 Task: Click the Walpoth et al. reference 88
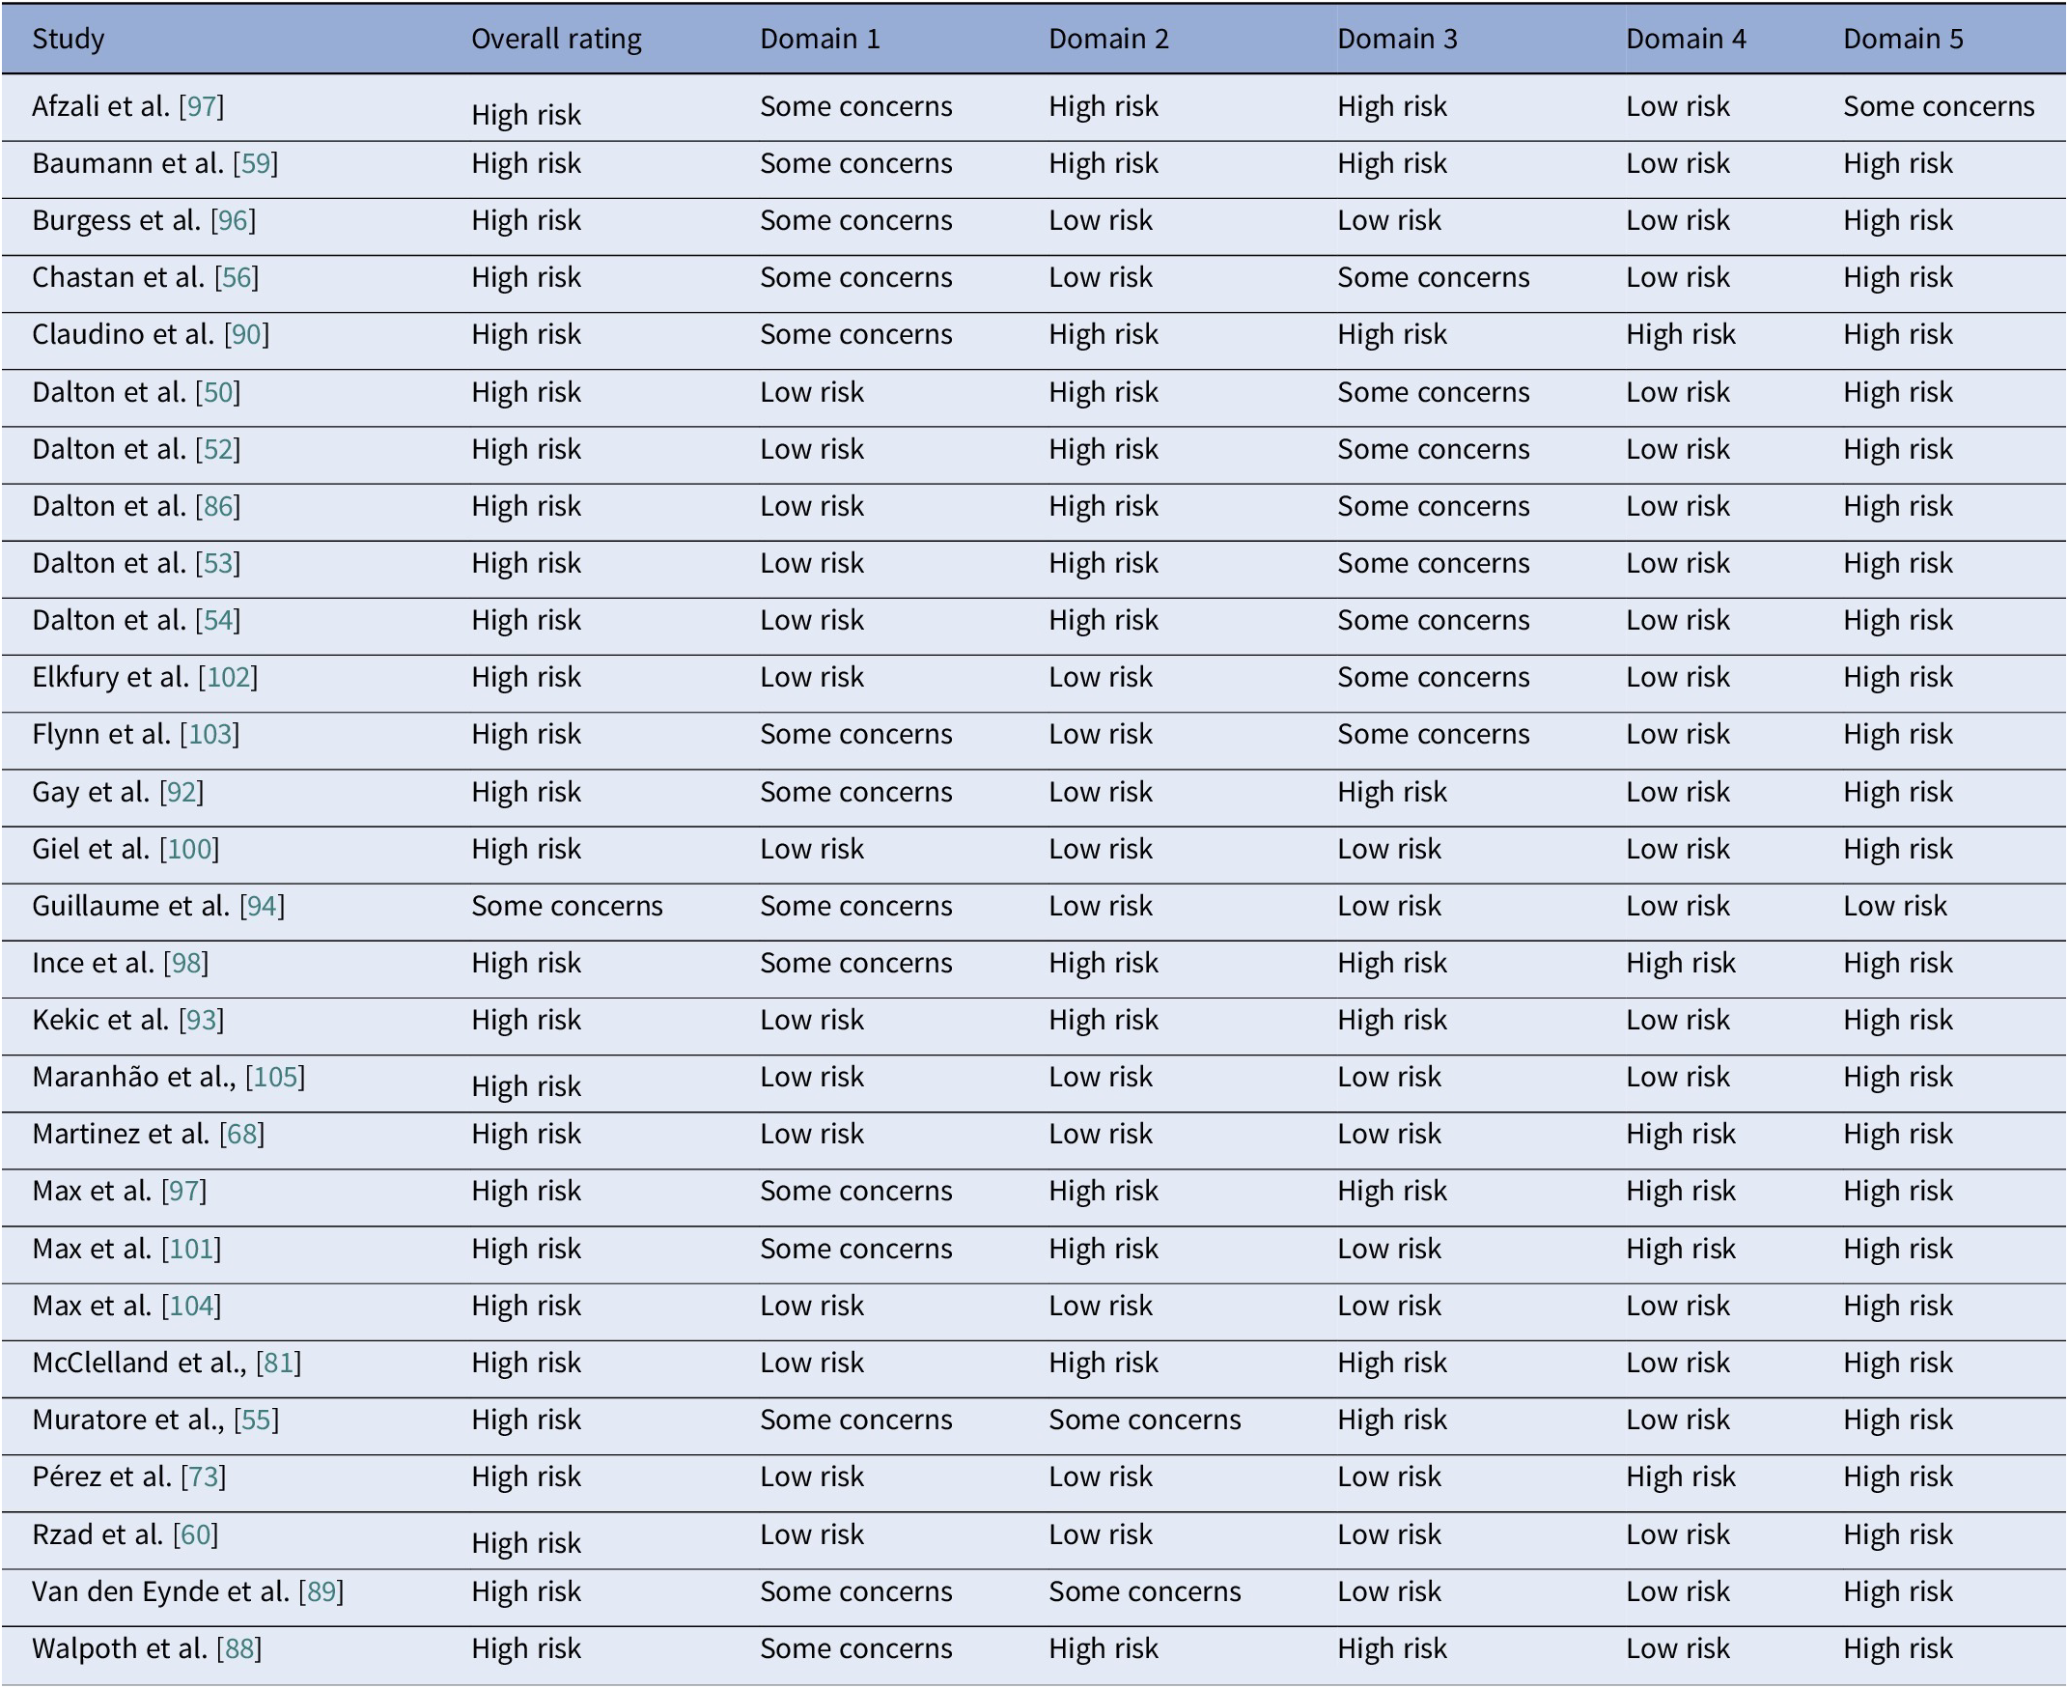239,1649
